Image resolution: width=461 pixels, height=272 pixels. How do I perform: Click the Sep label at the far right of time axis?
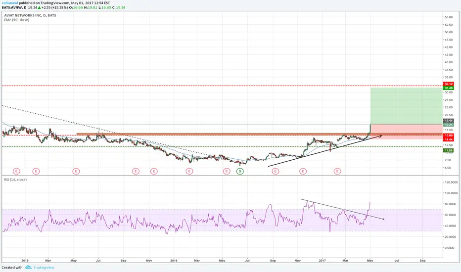pyautogui.click(x=422, y=261)
